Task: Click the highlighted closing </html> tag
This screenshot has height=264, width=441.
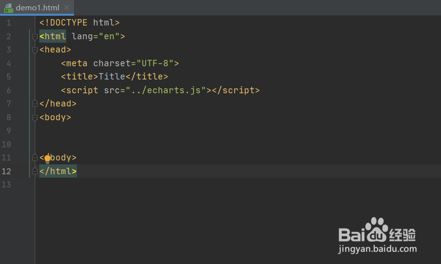Action: point(58,171)
